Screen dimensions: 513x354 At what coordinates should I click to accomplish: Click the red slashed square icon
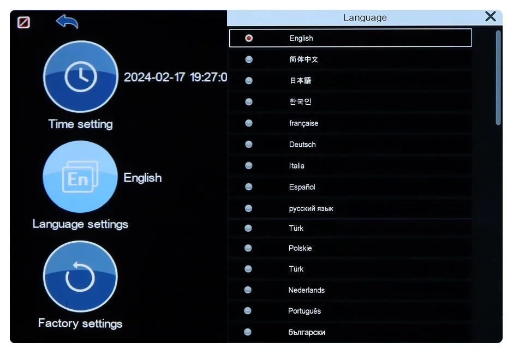tap(23, 22)
